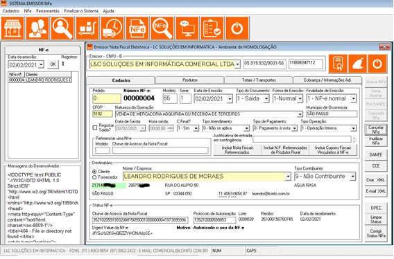Click Incluir Cupons Fiscais Vinculados à NF-e

(333, 150)
